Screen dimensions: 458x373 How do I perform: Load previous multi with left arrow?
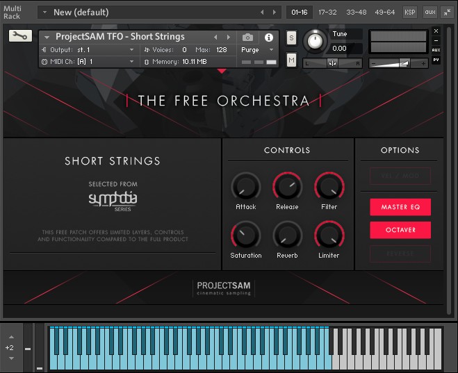(x=262, y=13)
